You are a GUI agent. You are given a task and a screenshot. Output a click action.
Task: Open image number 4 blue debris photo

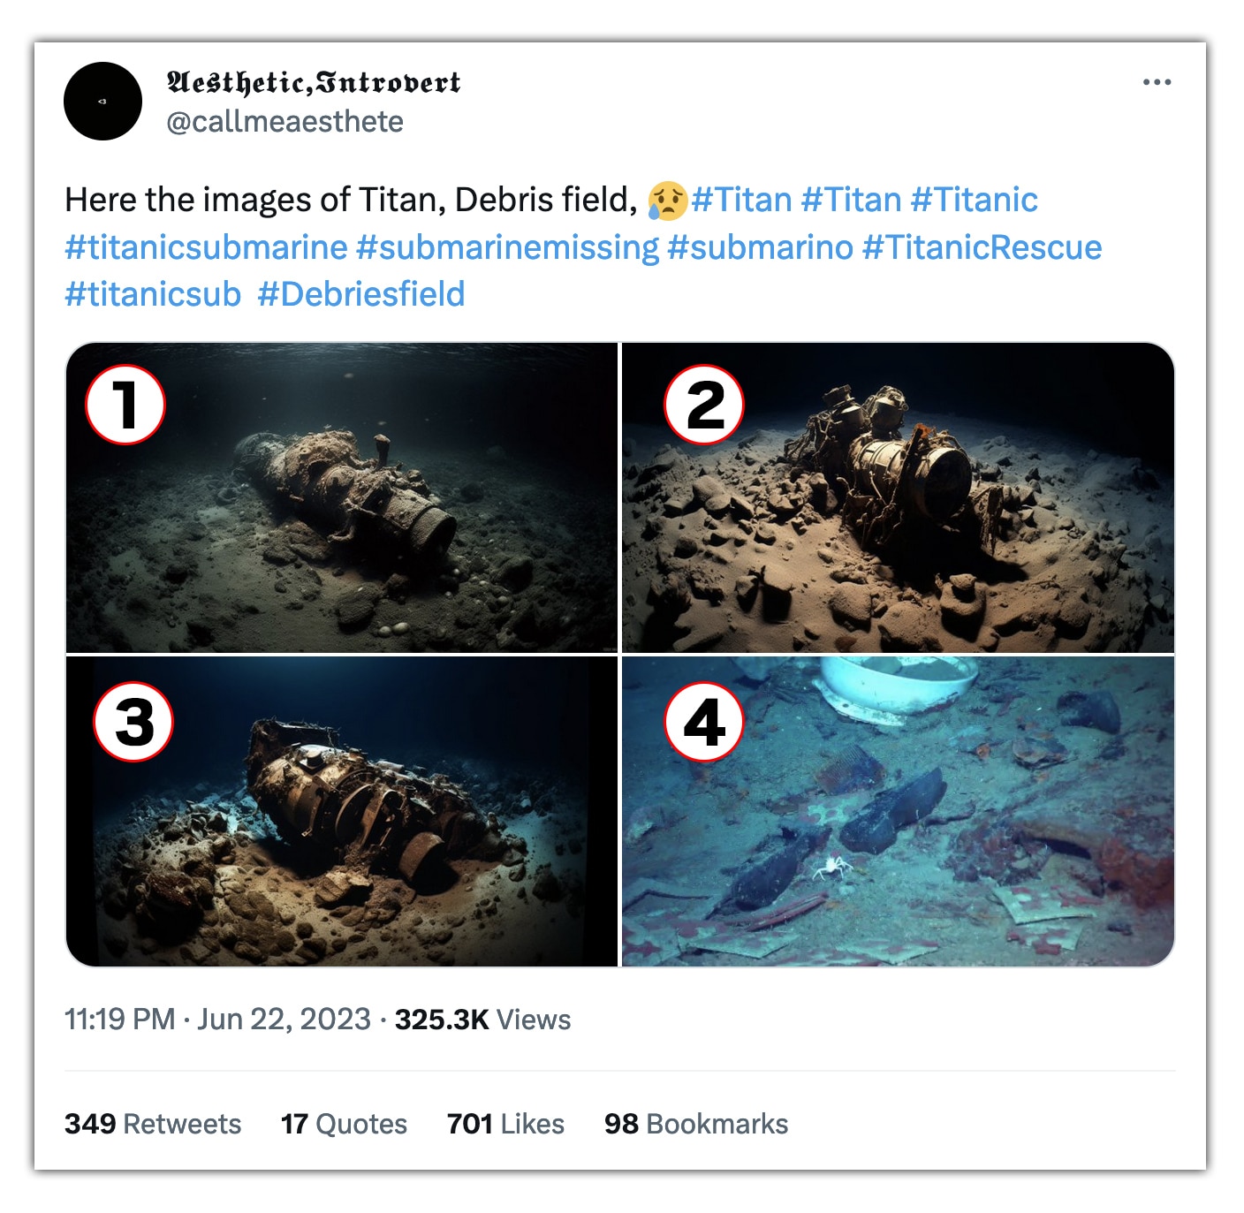point(898,811)
